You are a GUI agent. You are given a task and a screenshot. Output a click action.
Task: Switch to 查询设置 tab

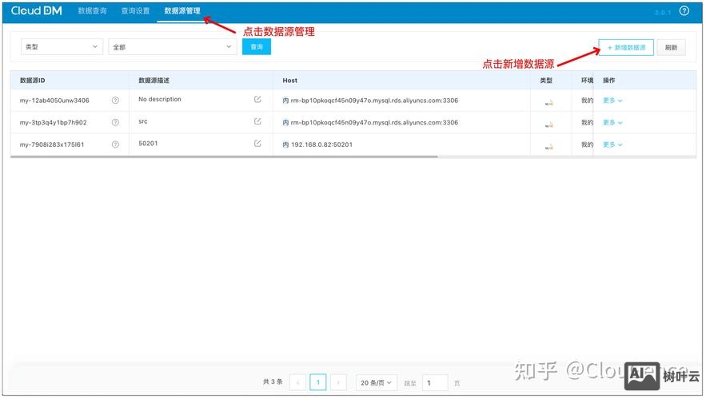click(135, 11)
